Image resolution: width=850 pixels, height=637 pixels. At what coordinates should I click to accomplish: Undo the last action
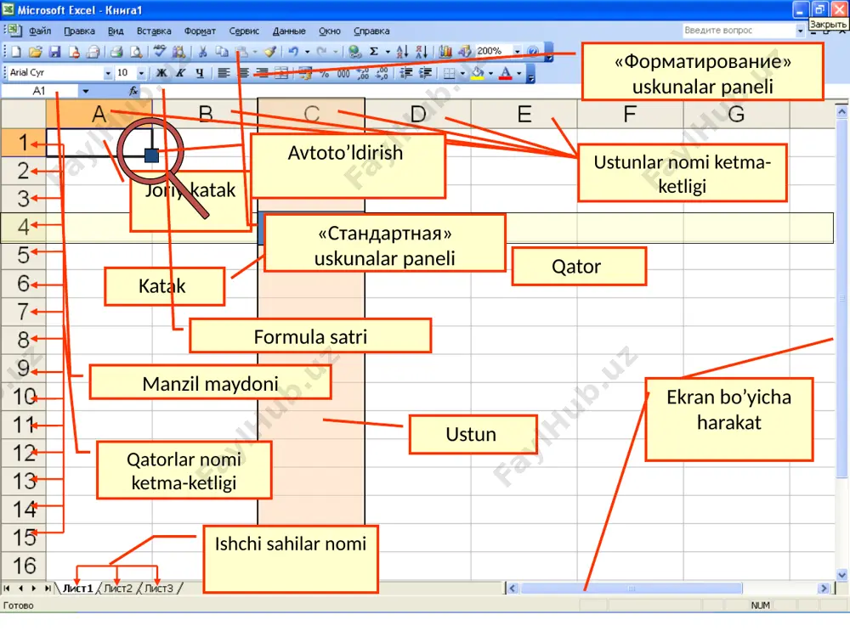(x=293, y=52)
